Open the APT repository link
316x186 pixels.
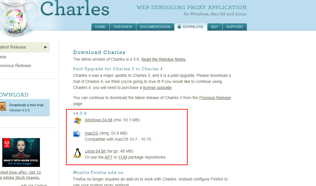point(109,157)
